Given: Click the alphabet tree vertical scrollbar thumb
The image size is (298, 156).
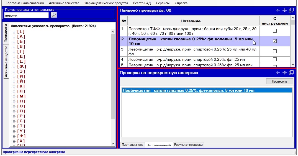Looking at the screenshot, I should pos(113,77).
